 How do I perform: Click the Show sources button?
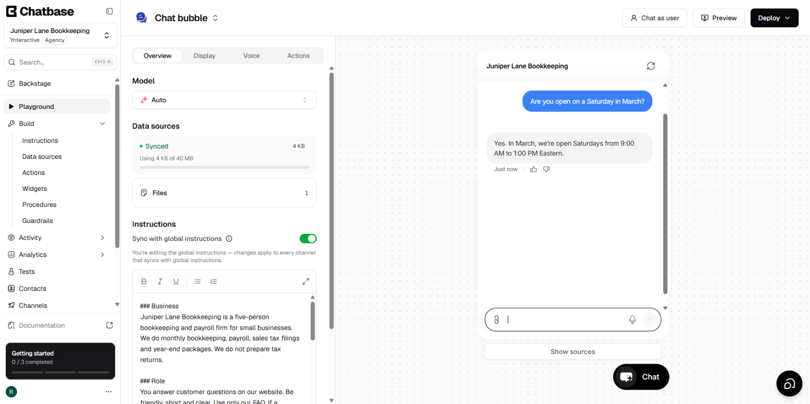coord(573,352)
